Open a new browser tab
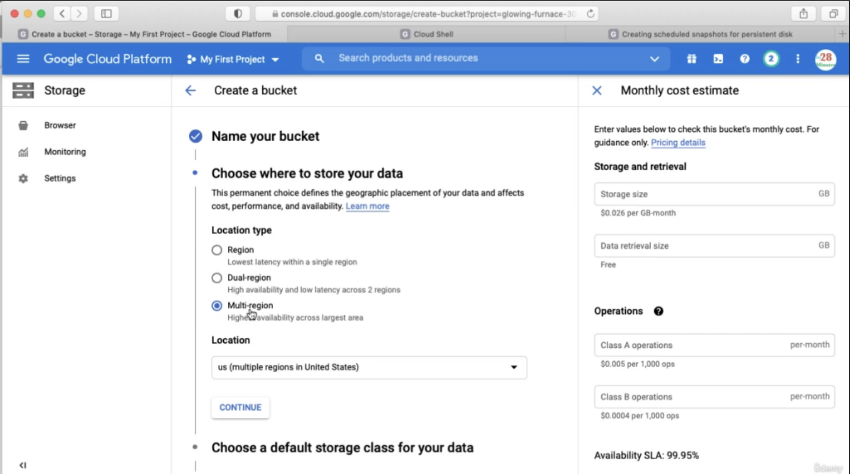 coord(842,34)
